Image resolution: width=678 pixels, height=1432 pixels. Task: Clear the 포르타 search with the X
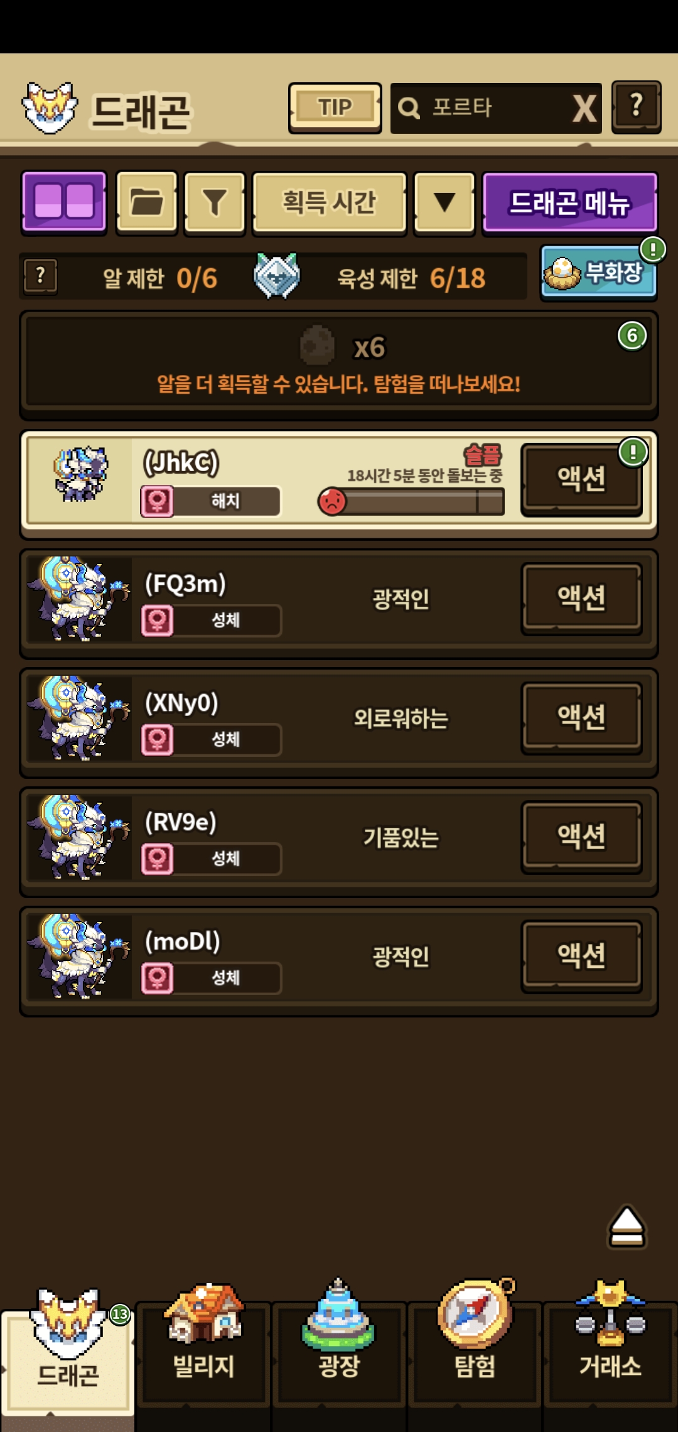[584, 108]
